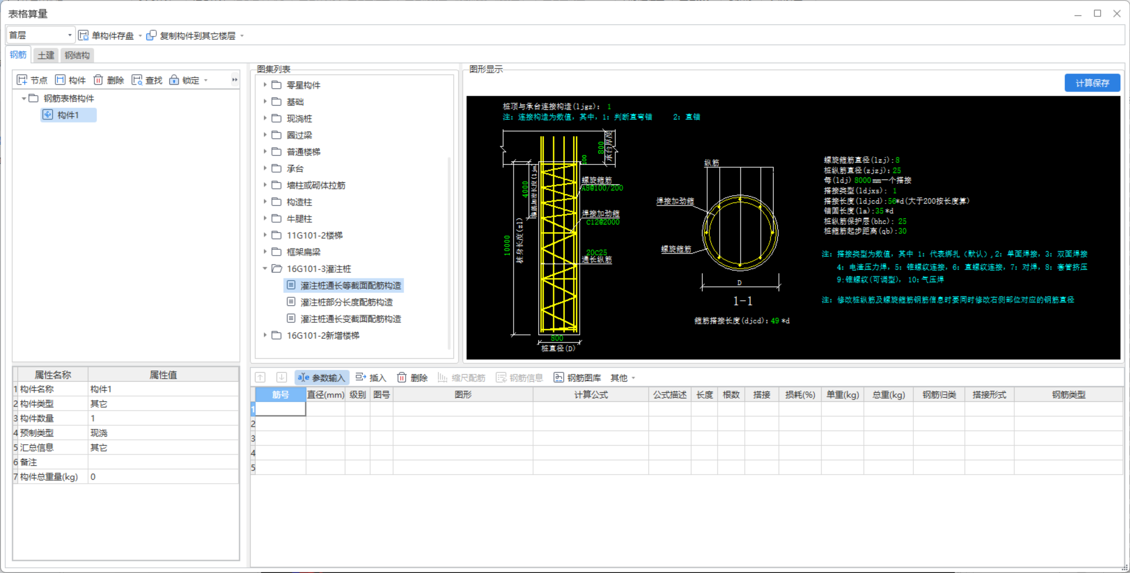The width and height of the screenshot is (1130, 573).
Task: Click the 构件 (component) add icon
Action: [x=60, y=80]
